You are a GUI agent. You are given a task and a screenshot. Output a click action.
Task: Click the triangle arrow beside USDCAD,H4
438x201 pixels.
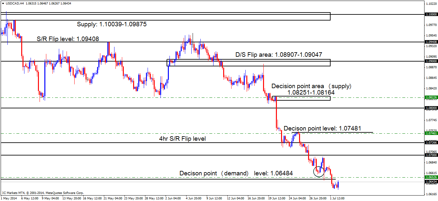(3, 3)
